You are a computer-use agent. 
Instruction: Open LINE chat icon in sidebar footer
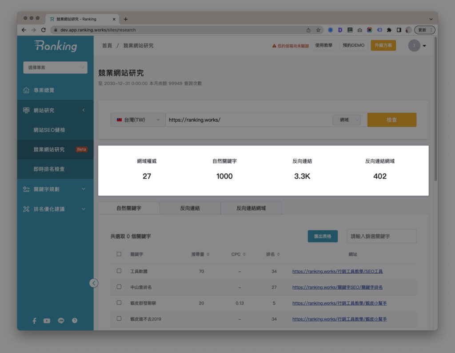[x=61, y=321]
